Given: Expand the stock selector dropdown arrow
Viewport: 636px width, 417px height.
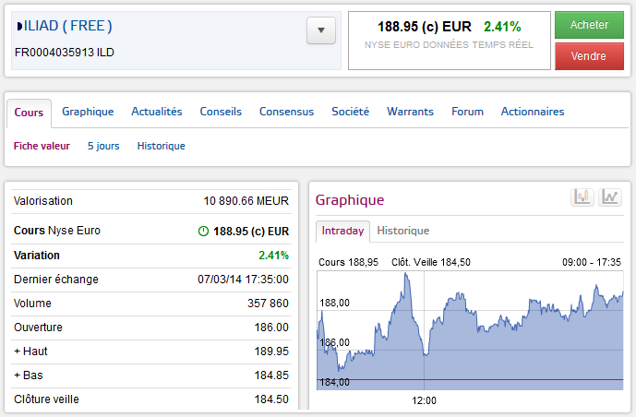Looking at the screenshot, I should (320, 30).
